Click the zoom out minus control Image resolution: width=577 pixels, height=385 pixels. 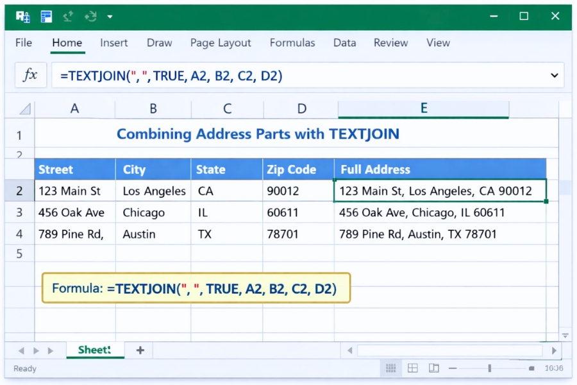pos(453,368)
